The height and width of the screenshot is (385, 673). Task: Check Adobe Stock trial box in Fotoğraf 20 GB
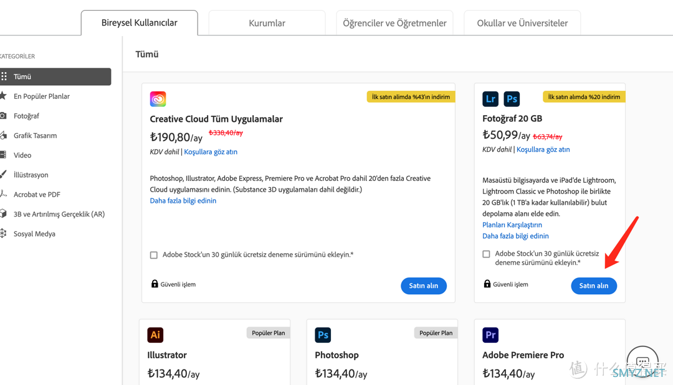tap(486, 254)
